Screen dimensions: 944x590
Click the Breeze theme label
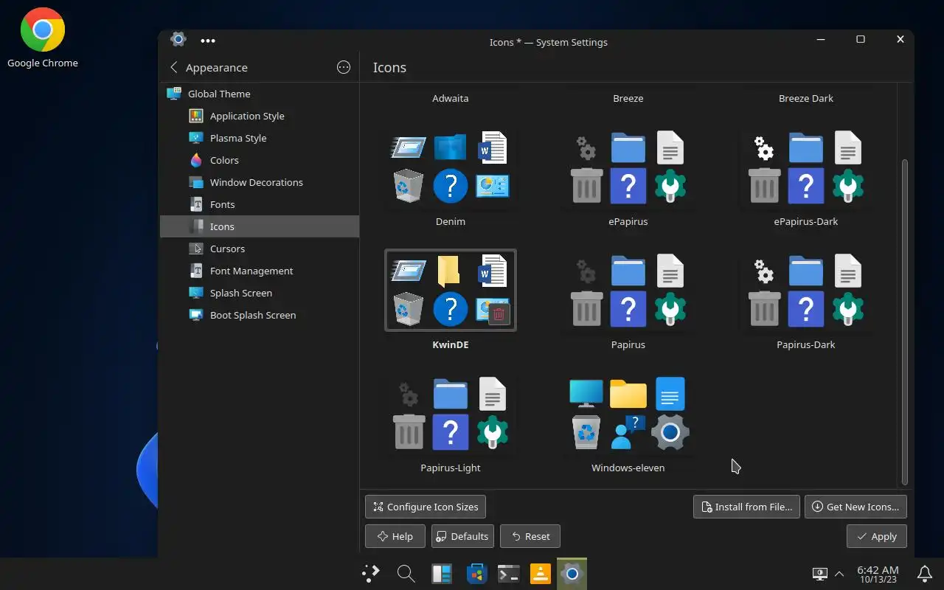pos(628,98)
